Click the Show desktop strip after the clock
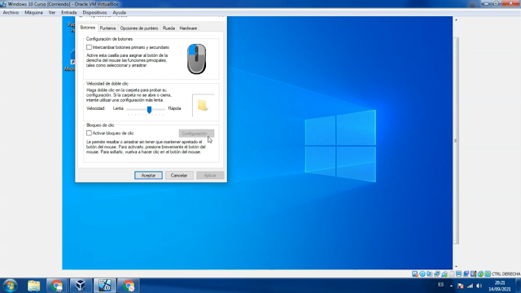This screenshot has height=293, width=521. point(519,286)
